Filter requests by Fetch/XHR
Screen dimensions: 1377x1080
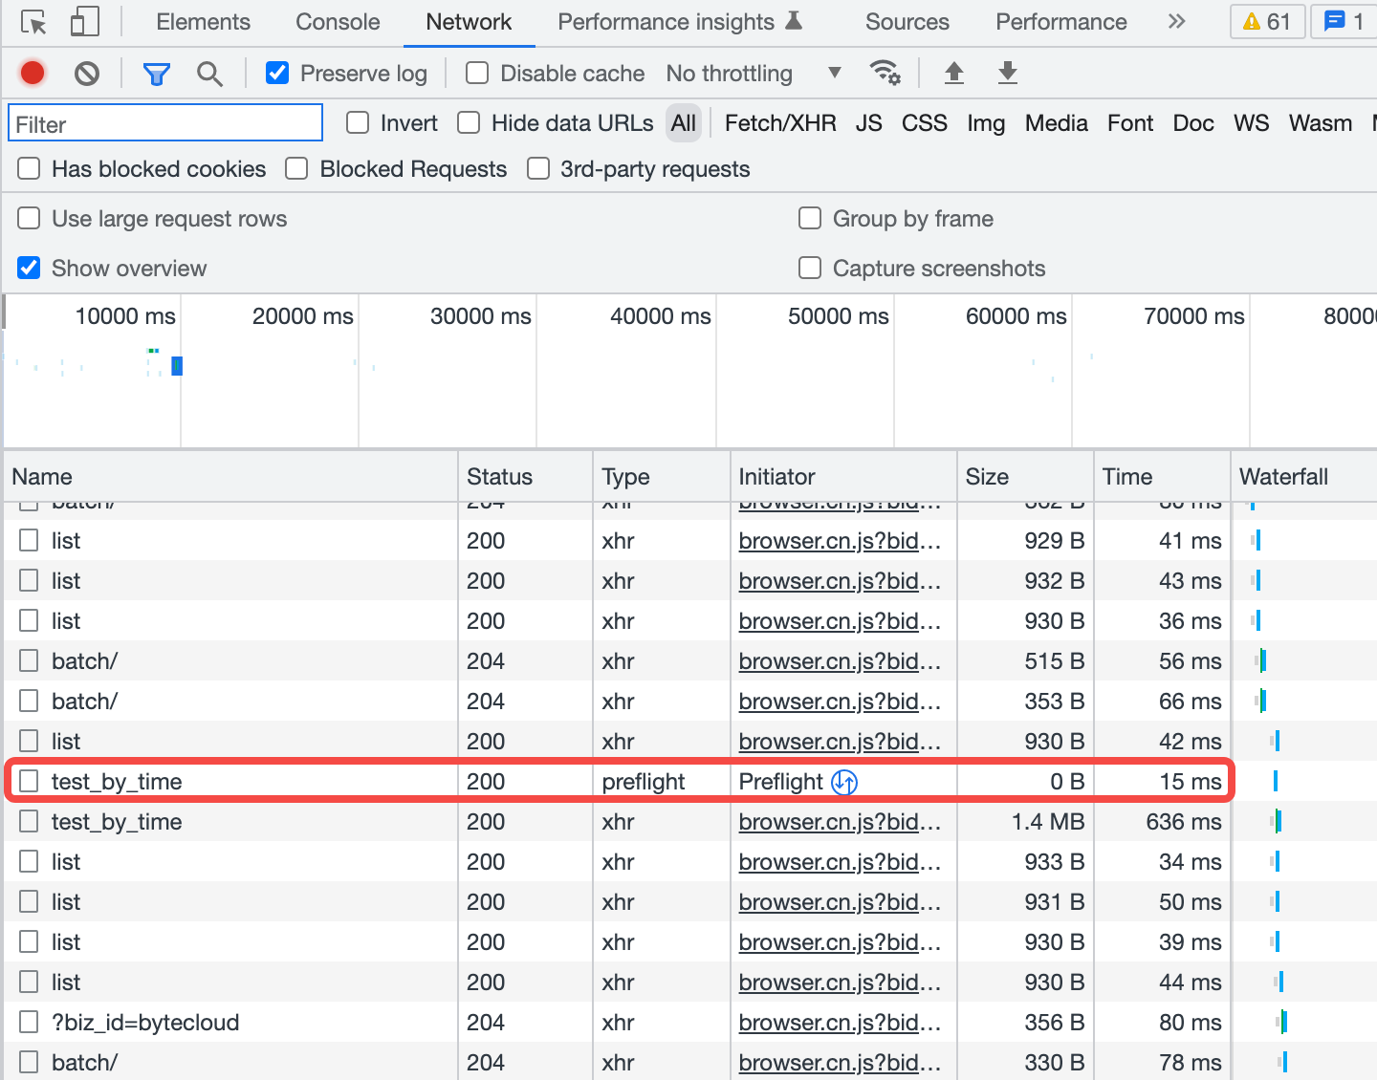[780, 123]
